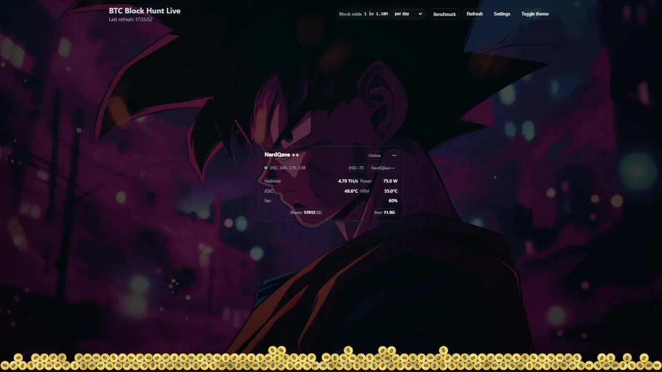Open the per day dropdown
Image resolution: width=662 pixels, height=372 pixels.
click(408, 14)
